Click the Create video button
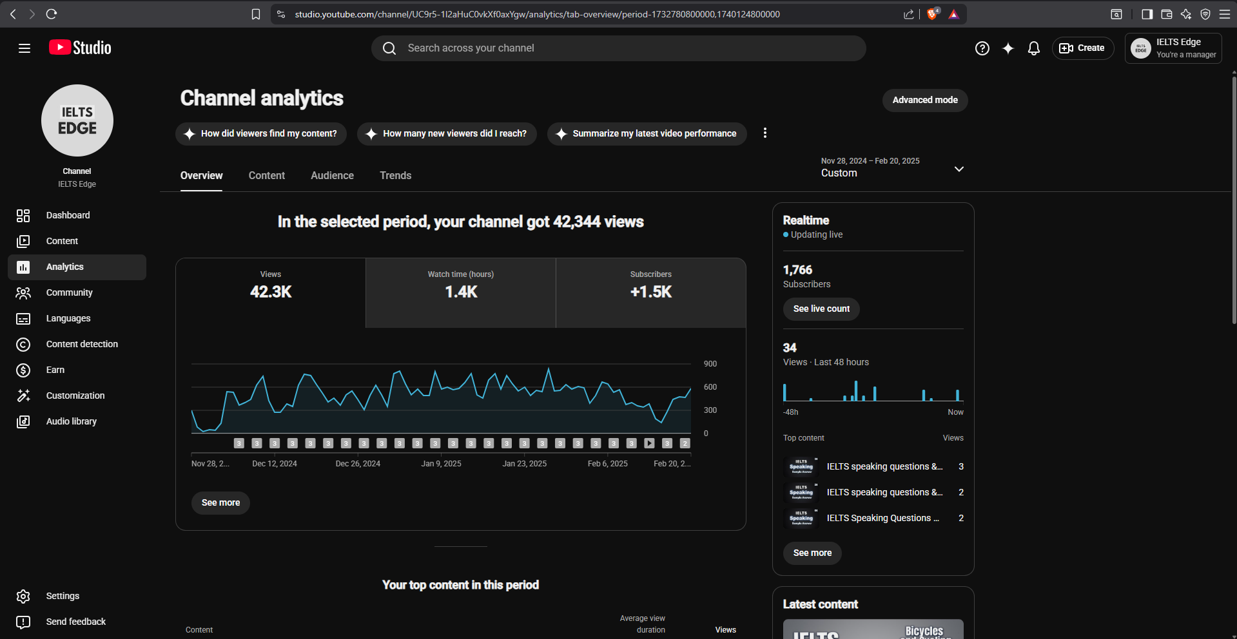1237x639 pixels. (1083, 48)
